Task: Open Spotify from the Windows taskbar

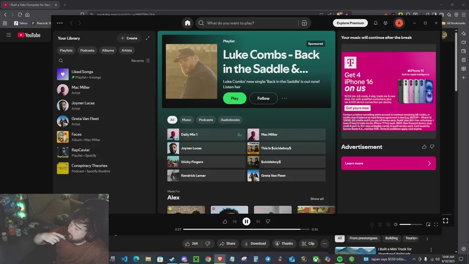Action: coord(340,259)
